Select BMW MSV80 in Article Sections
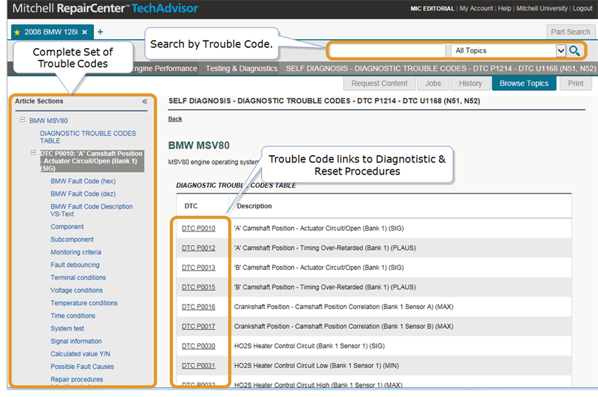Screen dimensions: 598x397 (x=49, y=121)
